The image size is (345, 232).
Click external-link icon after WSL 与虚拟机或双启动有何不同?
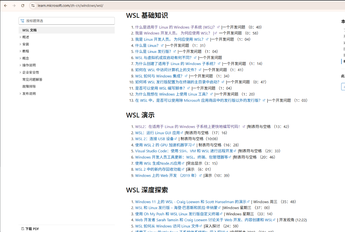pos(195,58)
